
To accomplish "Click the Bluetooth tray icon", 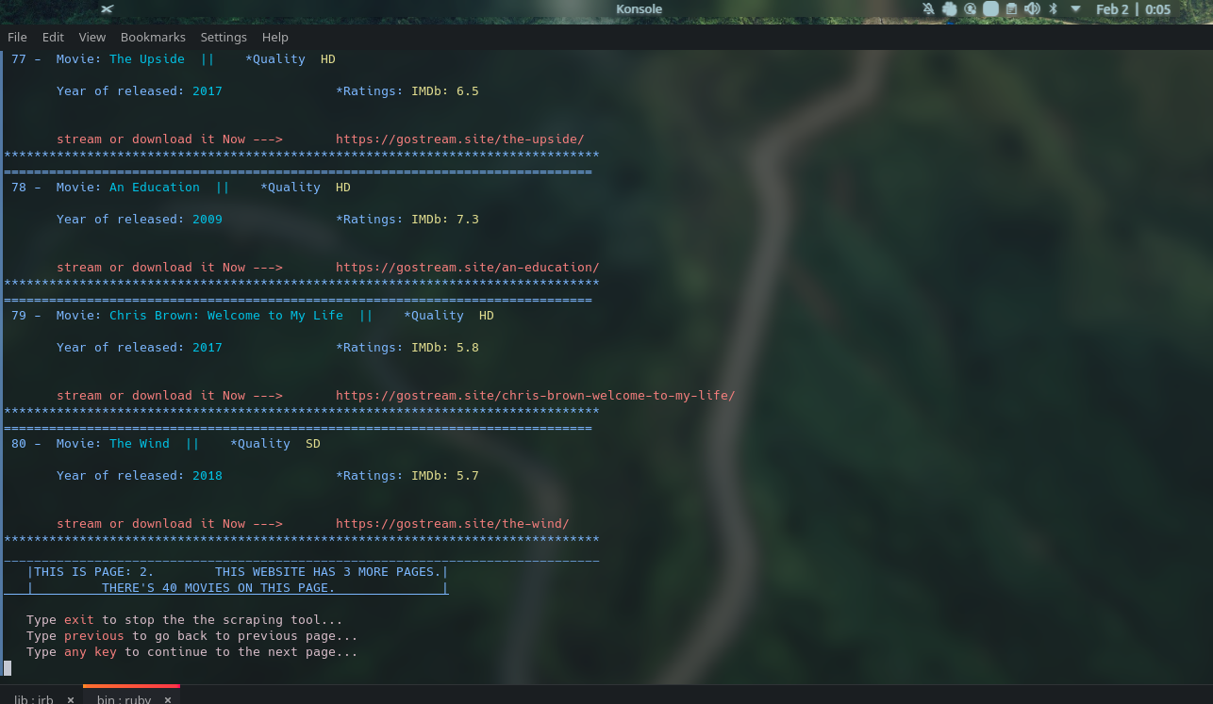I will pyautogui.click(x=1053, y=9).
